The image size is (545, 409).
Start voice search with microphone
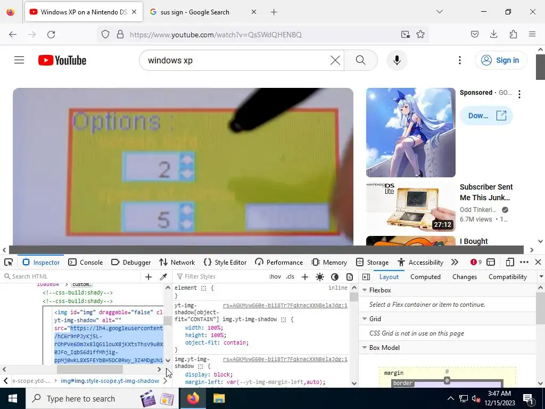pos(397,60)
